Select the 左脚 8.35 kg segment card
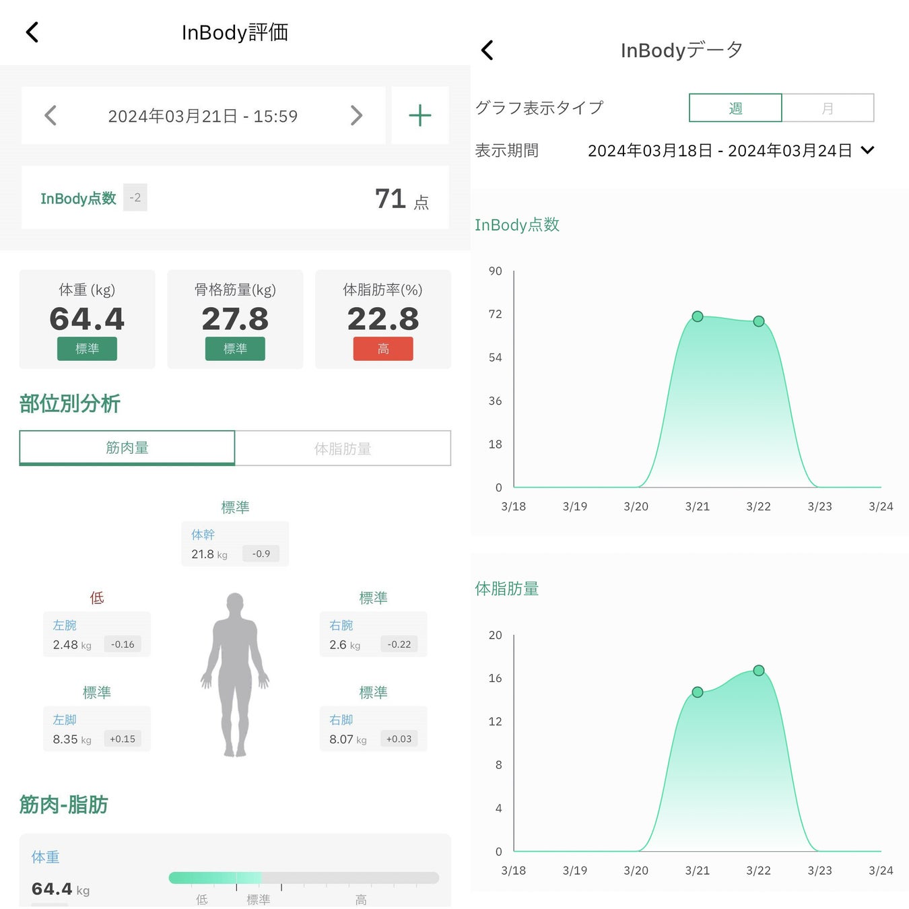 (97, 729)
